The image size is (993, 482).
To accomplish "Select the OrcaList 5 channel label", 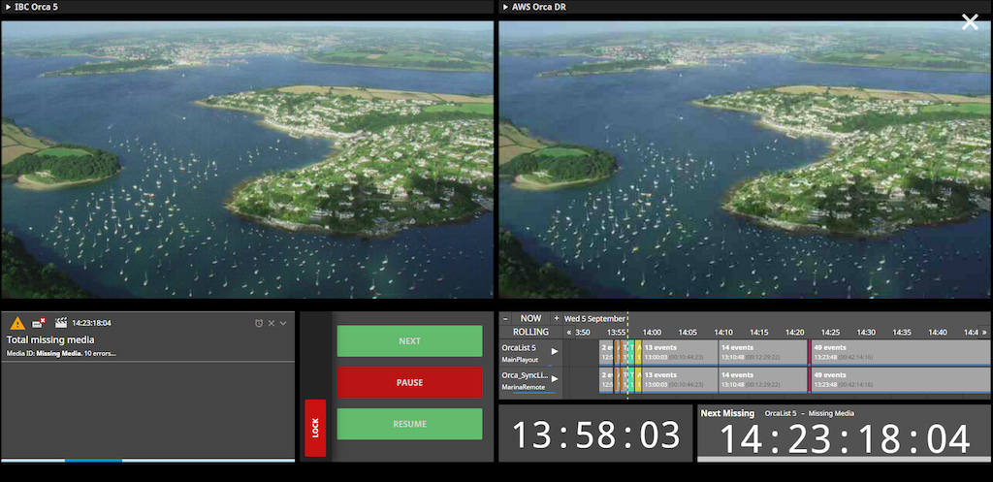I will click(x=519, y=348).
